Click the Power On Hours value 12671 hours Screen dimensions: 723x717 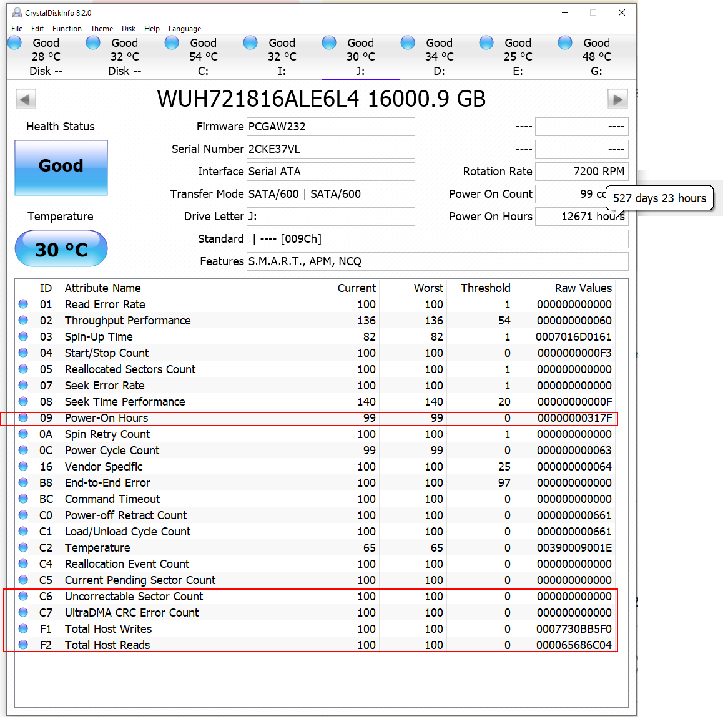coord(581,217)
